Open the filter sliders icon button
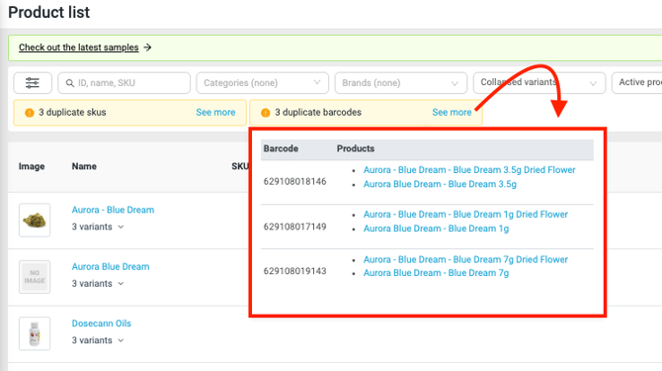 coord(33,83)
